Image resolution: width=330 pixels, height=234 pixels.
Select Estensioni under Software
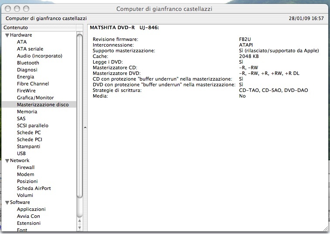click(29, 223)
